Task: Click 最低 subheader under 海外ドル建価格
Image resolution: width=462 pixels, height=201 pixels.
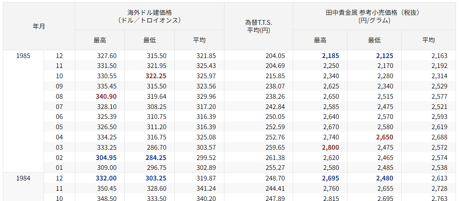Action: (149, 40)
